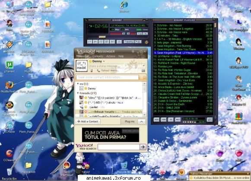Toggle Winamp equalizer EQ button
This screenshot has height=181, width=251.
pos(140,34)
